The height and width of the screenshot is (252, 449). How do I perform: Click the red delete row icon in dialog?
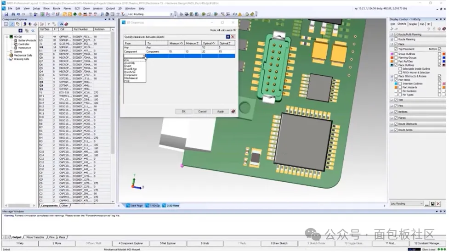click(x=233, y=37)
